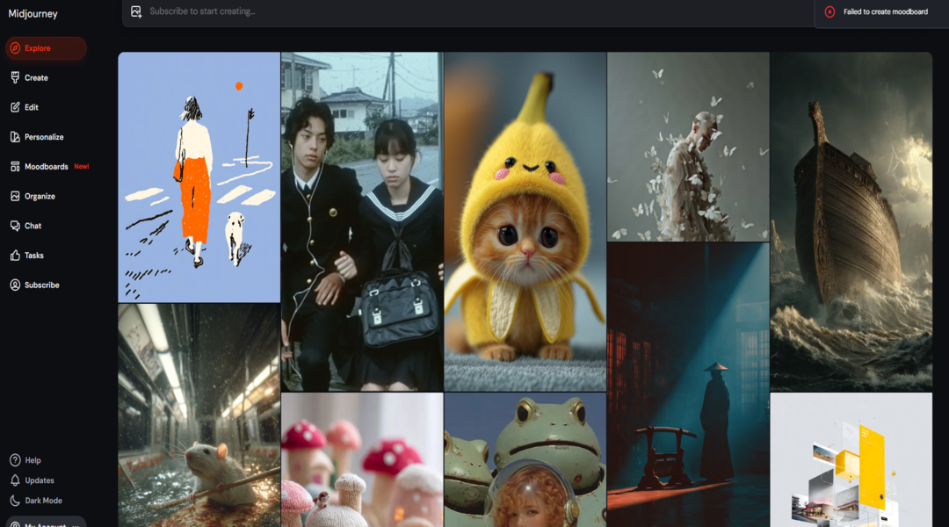Screen dimensions: 949x527
Task: Click the Dark Mode moon icon
Action: pos(15,501)
